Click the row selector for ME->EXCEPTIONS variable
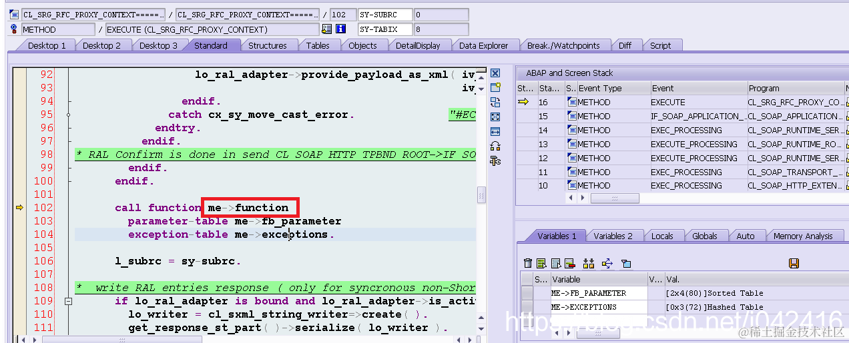The image size is (849, 343). coord(527,307)
